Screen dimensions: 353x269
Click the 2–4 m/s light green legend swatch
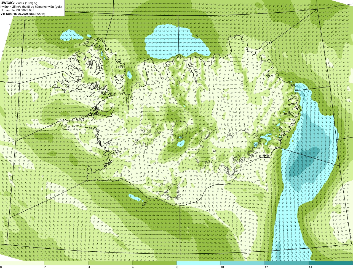pos(66,263)
